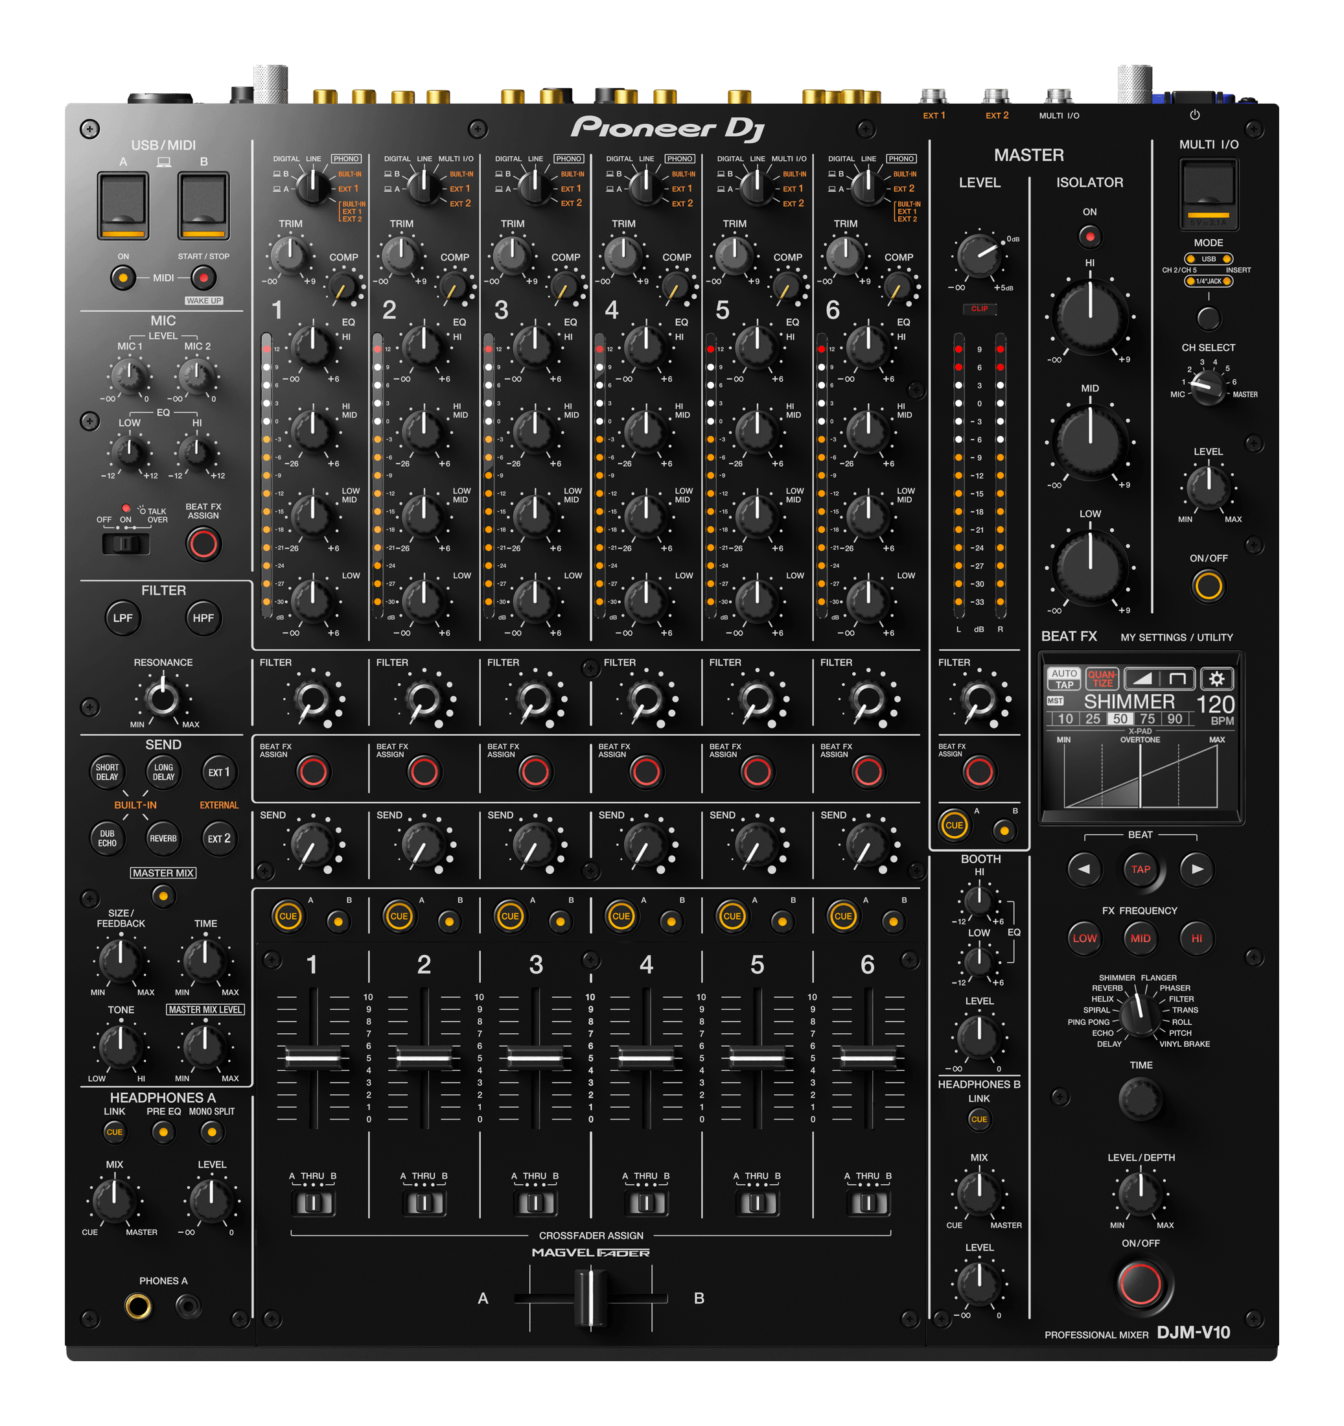This screenshot has width=1344, height=1426.
Task: Select the 50 beat value on display
Action: (1120, 719)
